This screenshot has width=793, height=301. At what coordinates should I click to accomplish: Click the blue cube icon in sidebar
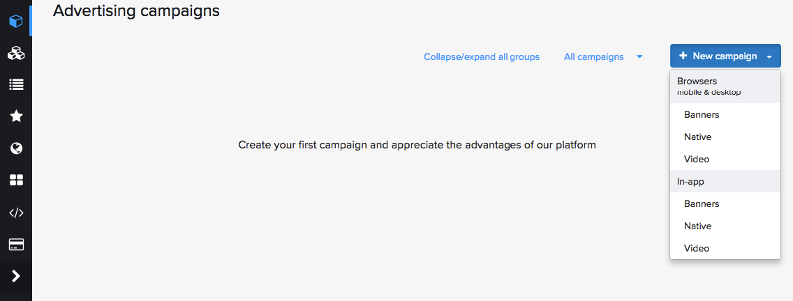coord(15,21)
